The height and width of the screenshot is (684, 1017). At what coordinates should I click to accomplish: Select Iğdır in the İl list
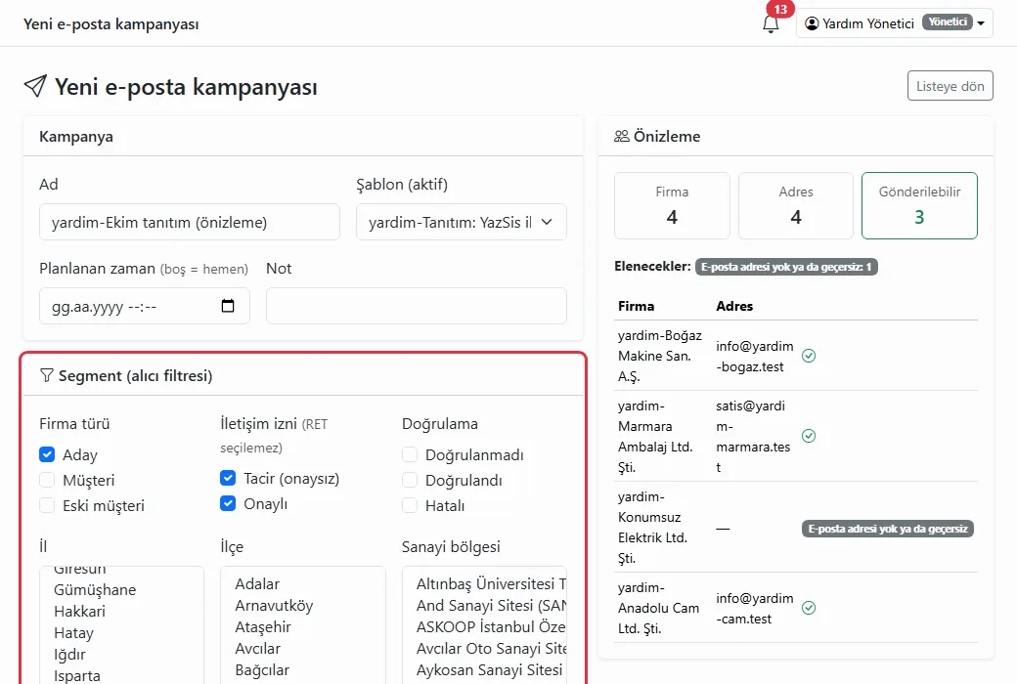point(69,654)
